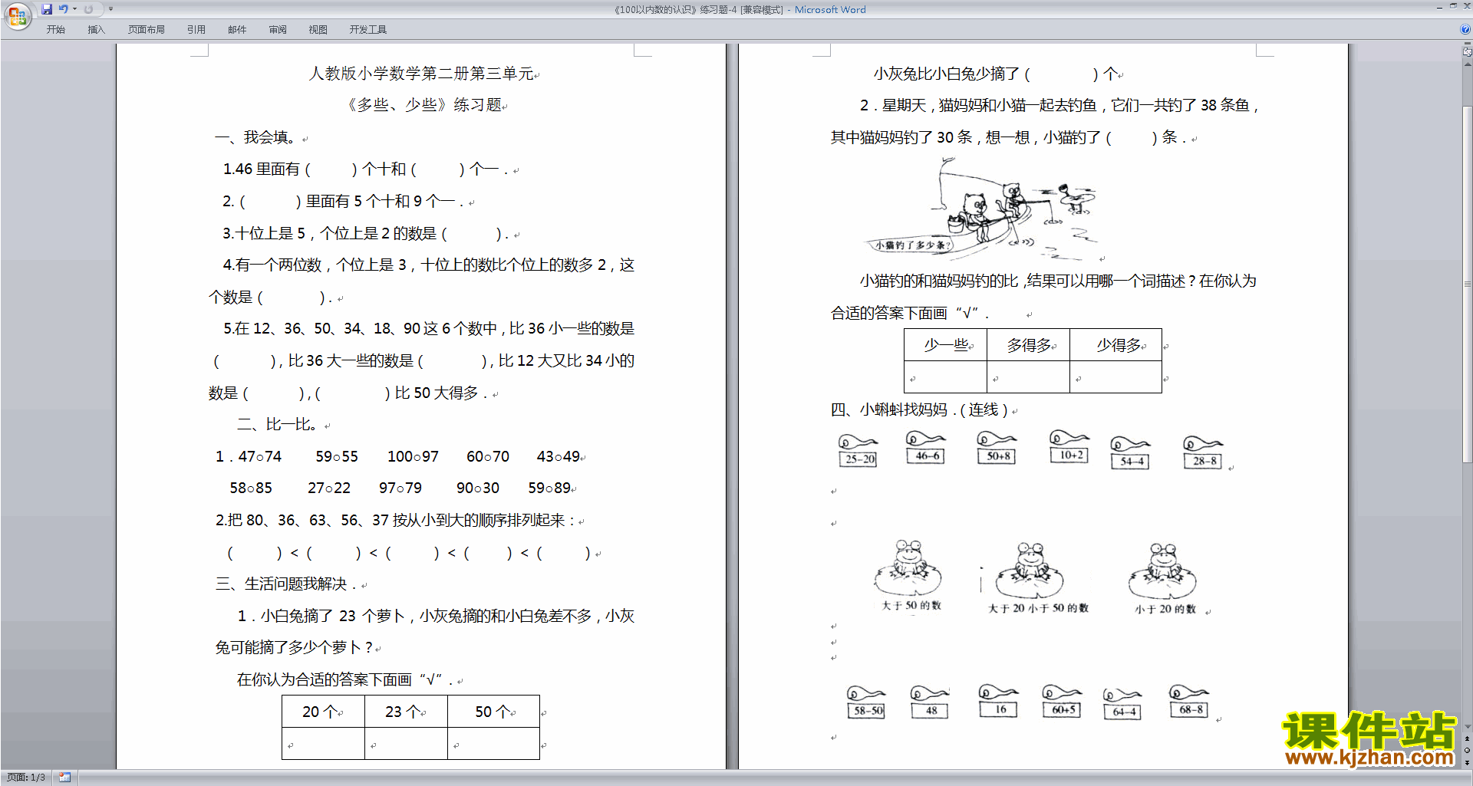Click the greyed redo icon

88,9
